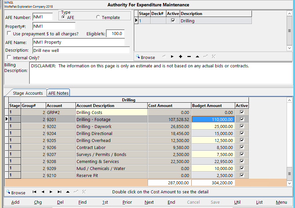The height and width of the screenshot is (208, 295).
Task: Uncheck the Active box for the Drilling stage
Action: pyautogui.click(x=173, y=21)
